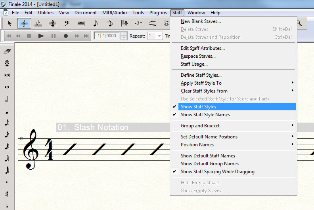Click the Play button in playback controls
Viewport: 314px width, 210px height.
pos(41,36)
